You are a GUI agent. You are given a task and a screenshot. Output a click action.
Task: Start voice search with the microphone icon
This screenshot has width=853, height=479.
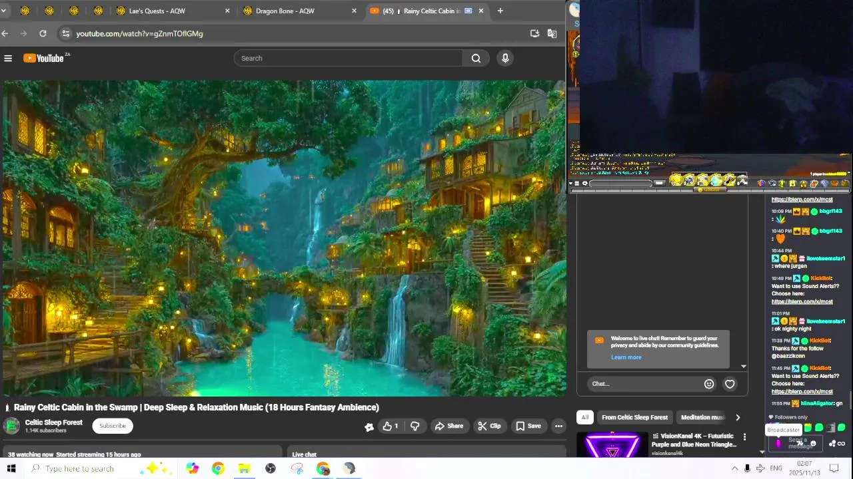pos(505,59)
